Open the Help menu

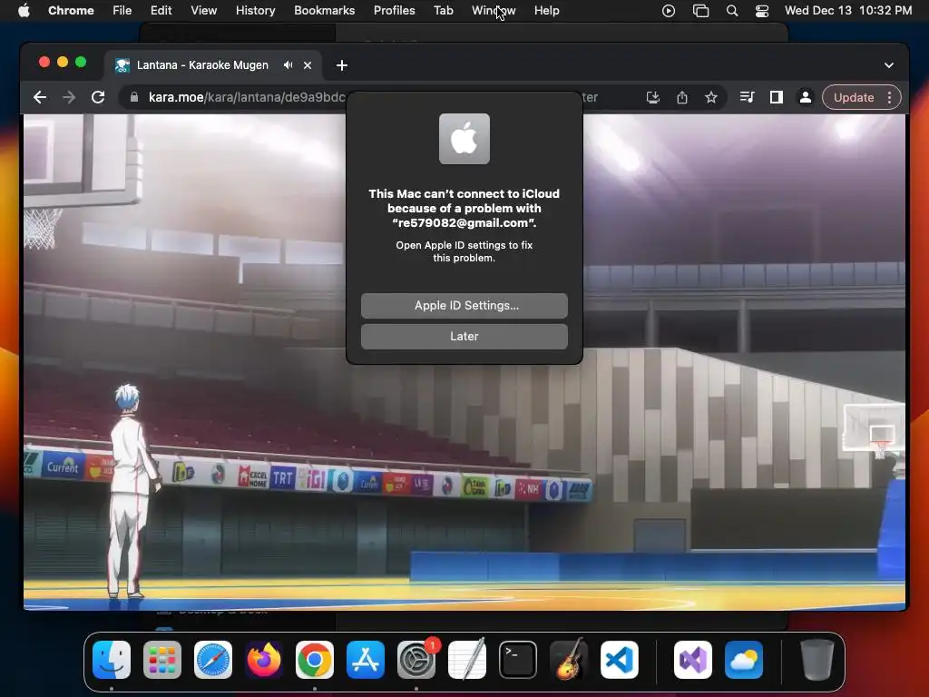[547, 11]
